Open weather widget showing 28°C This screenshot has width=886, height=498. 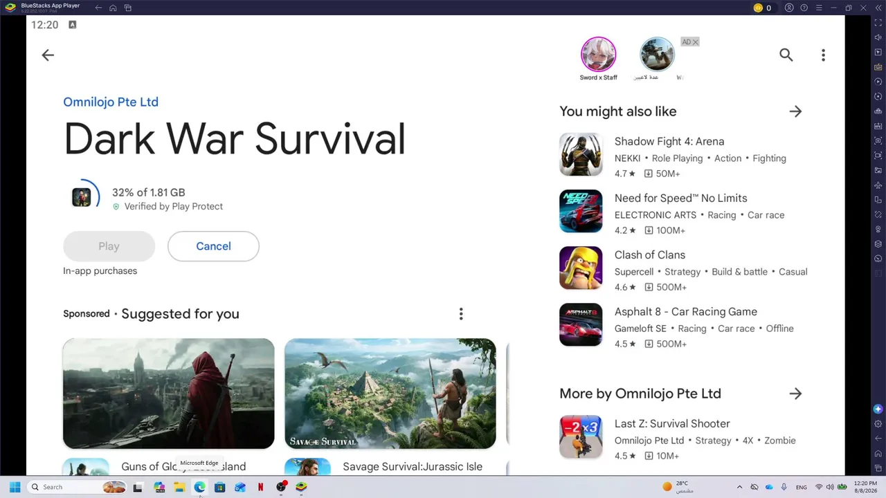coord(678,487)
